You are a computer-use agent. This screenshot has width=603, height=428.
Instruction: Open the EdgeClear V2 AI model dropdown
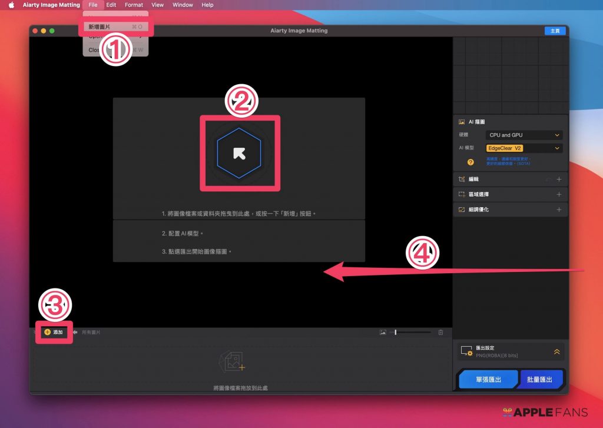point(524,148)
